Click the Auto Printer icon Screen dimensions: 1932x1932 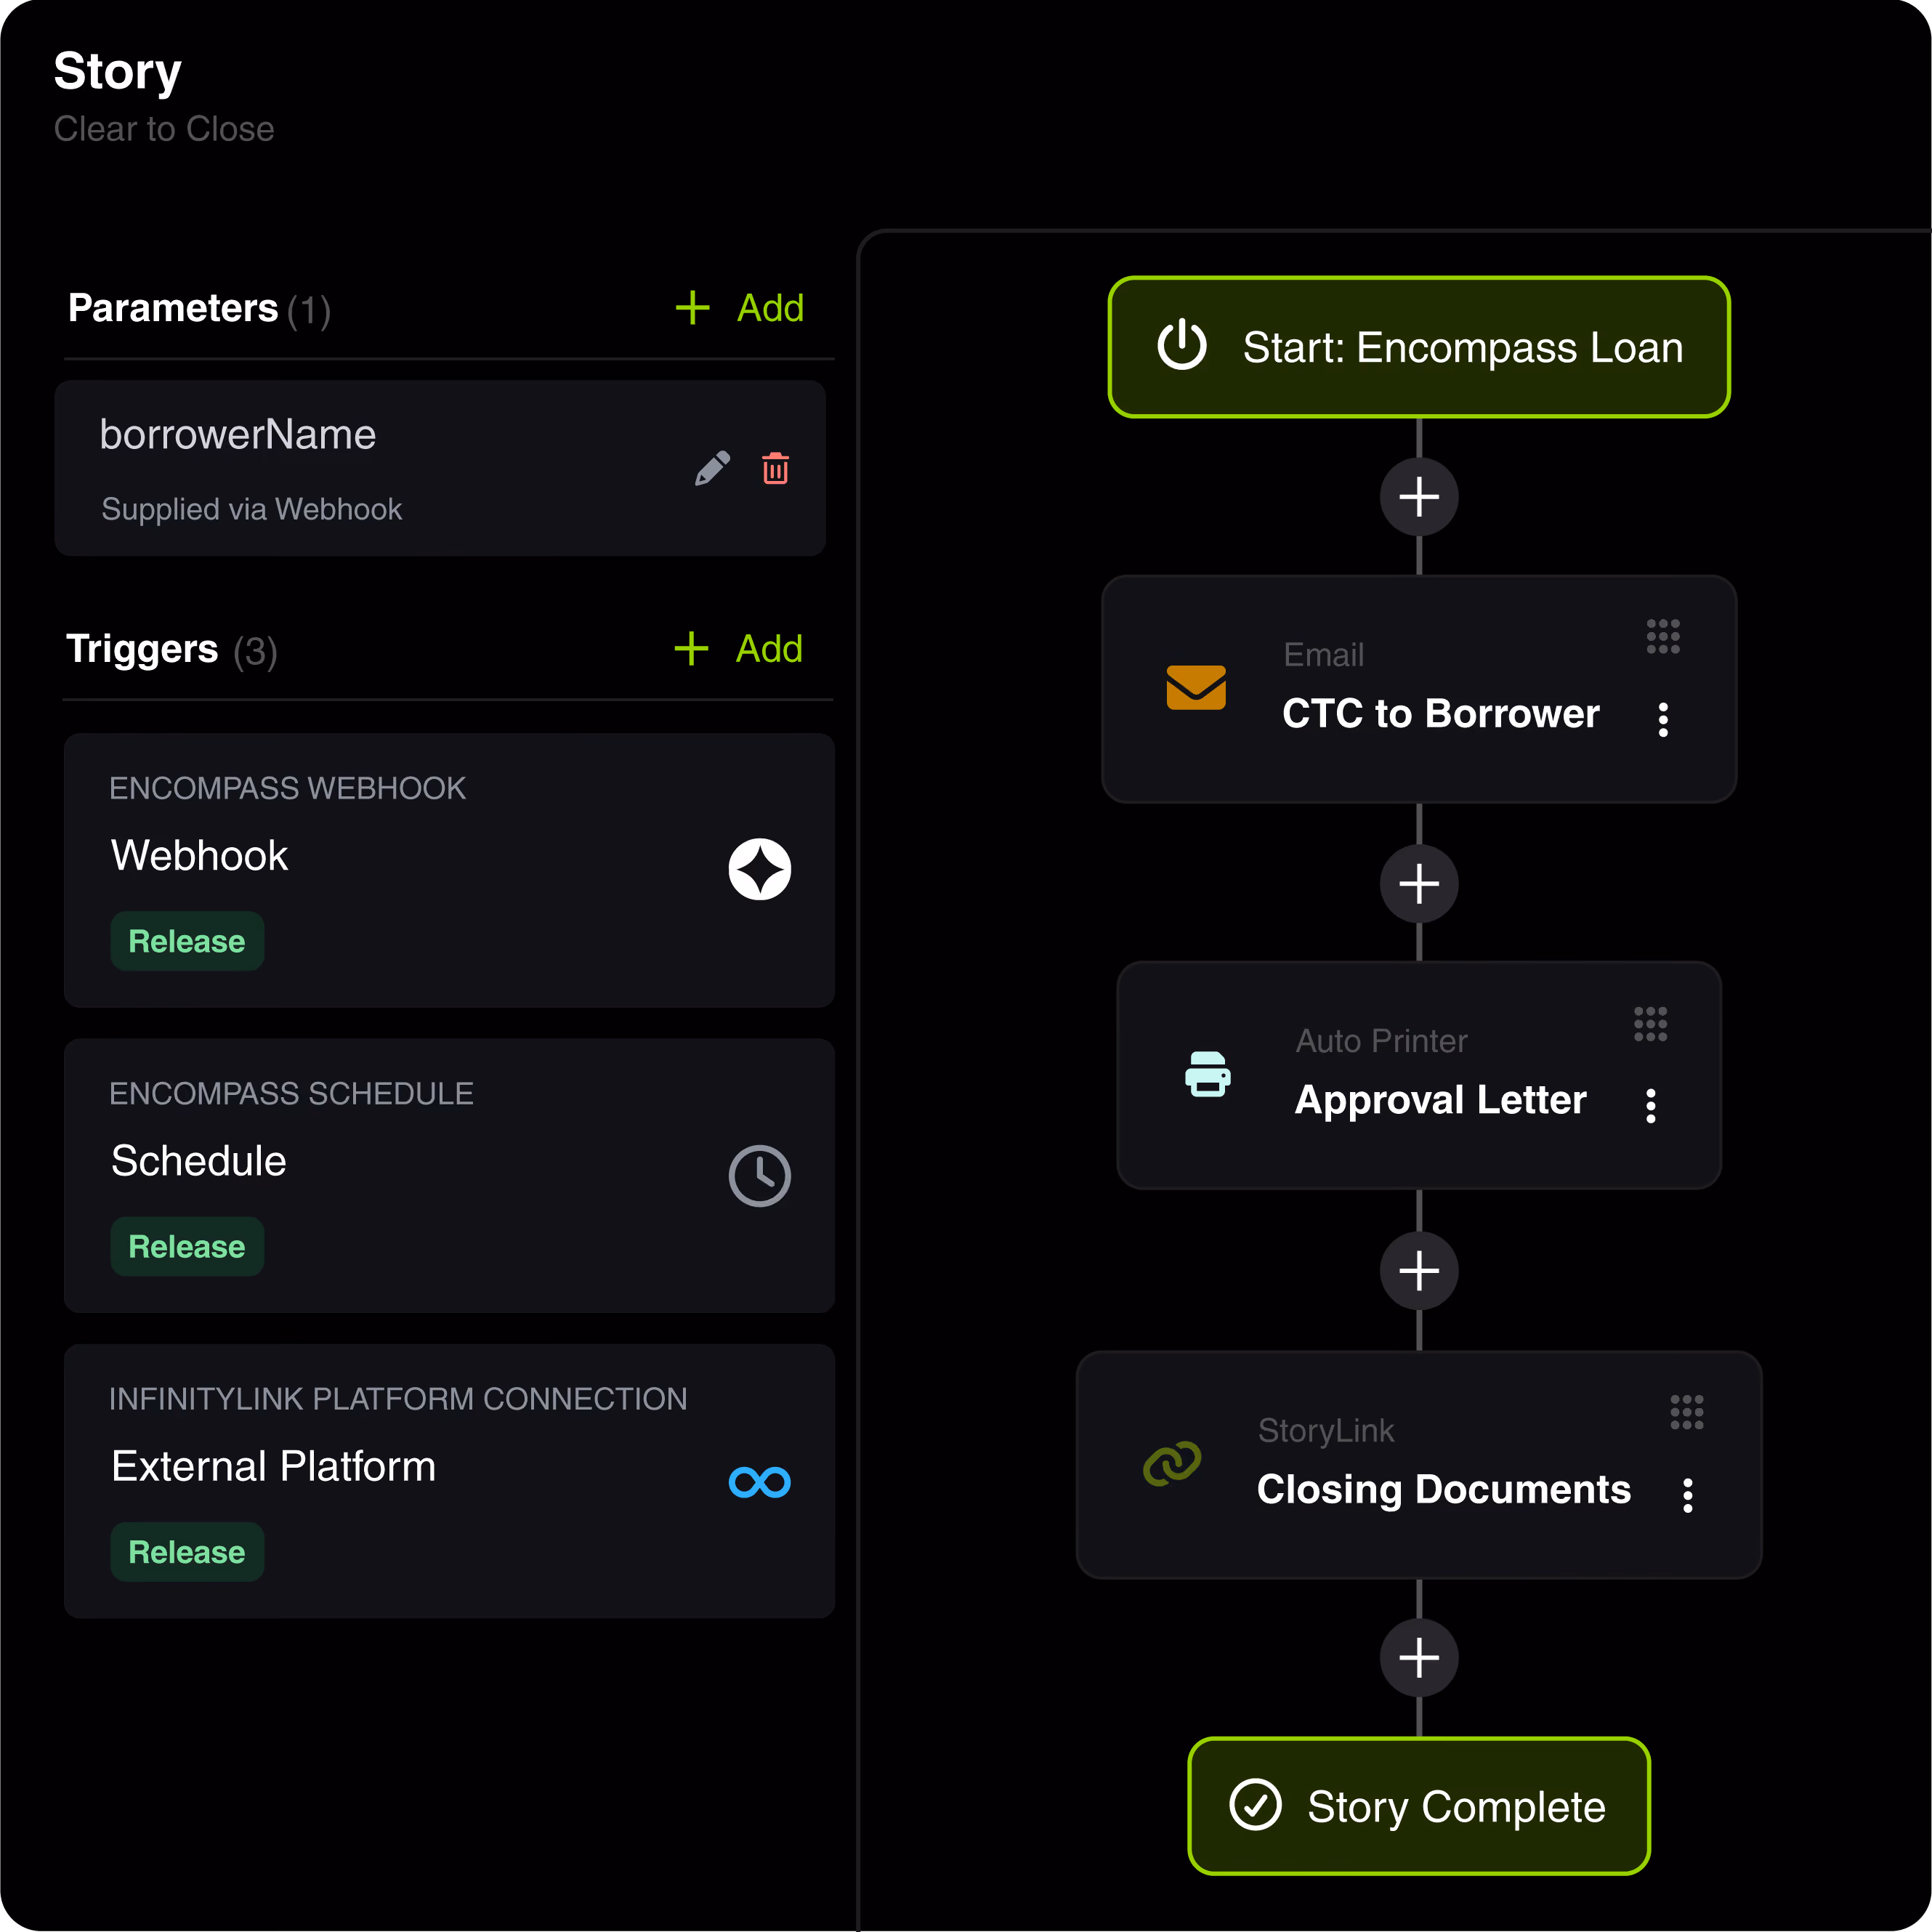[1208, 1074]
